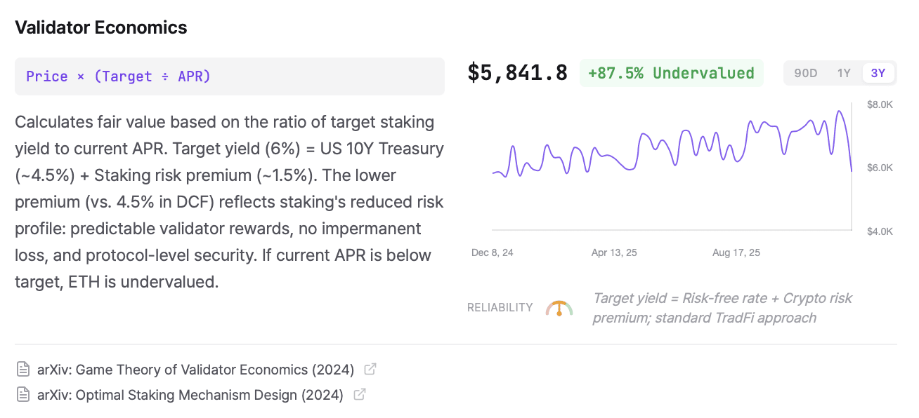
Task: Click the +87.5% Undervalued badge
Action: [671, 73]
